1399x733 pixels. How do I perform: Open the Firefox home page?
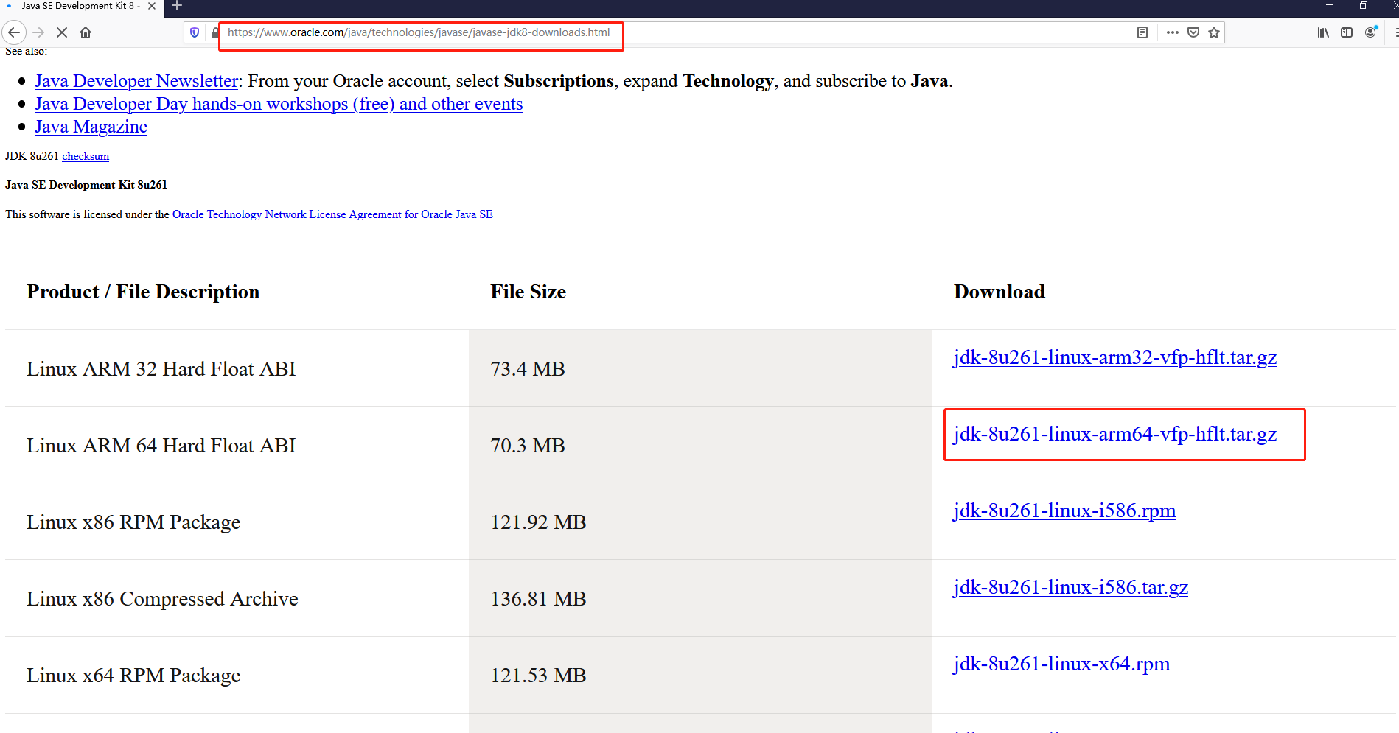pyautogui.click(x=86, y=32)
